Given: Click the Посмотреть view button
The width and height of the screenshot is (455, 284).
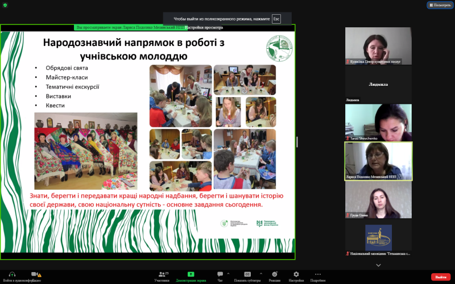Looking at the screenshot, I should pos(439,5).
